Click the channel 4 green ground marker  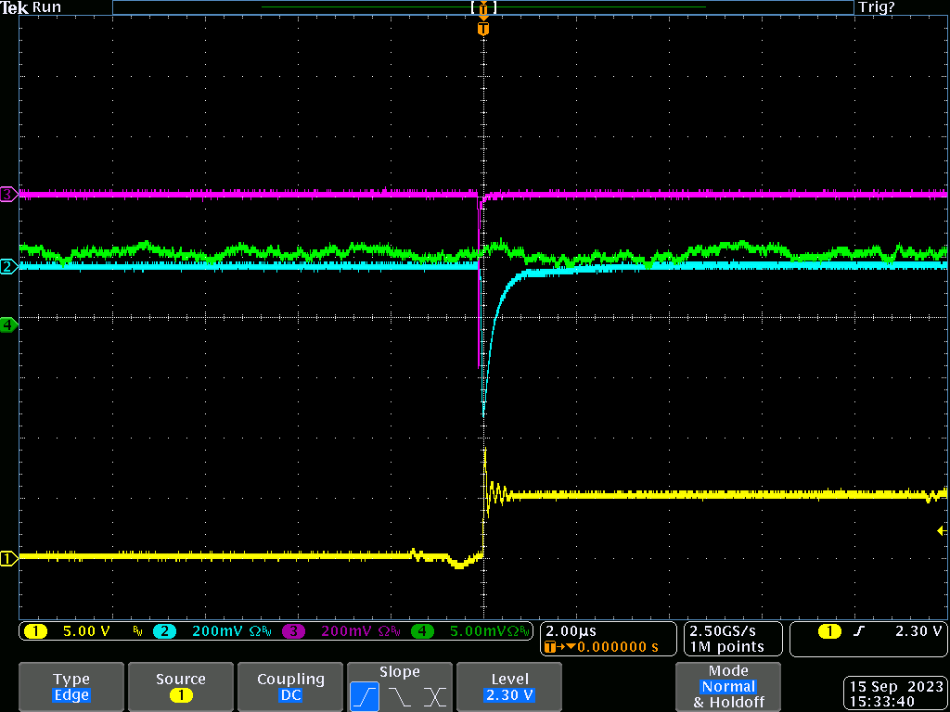click(8, 324)
